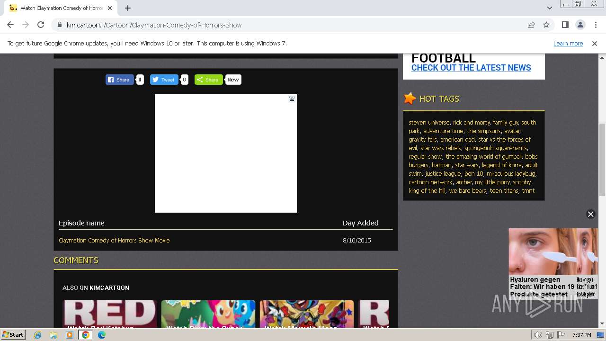The height and width of the screenshot is (341, 606).
Task: Click the address bar URL
Action: 154,25
